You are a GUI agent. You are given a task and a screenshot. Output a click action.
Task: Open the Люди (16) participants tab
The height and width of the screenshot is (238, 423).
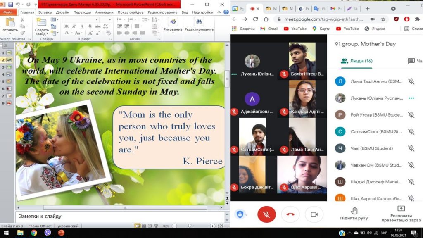pyautogui.click(x=356, y=61)
